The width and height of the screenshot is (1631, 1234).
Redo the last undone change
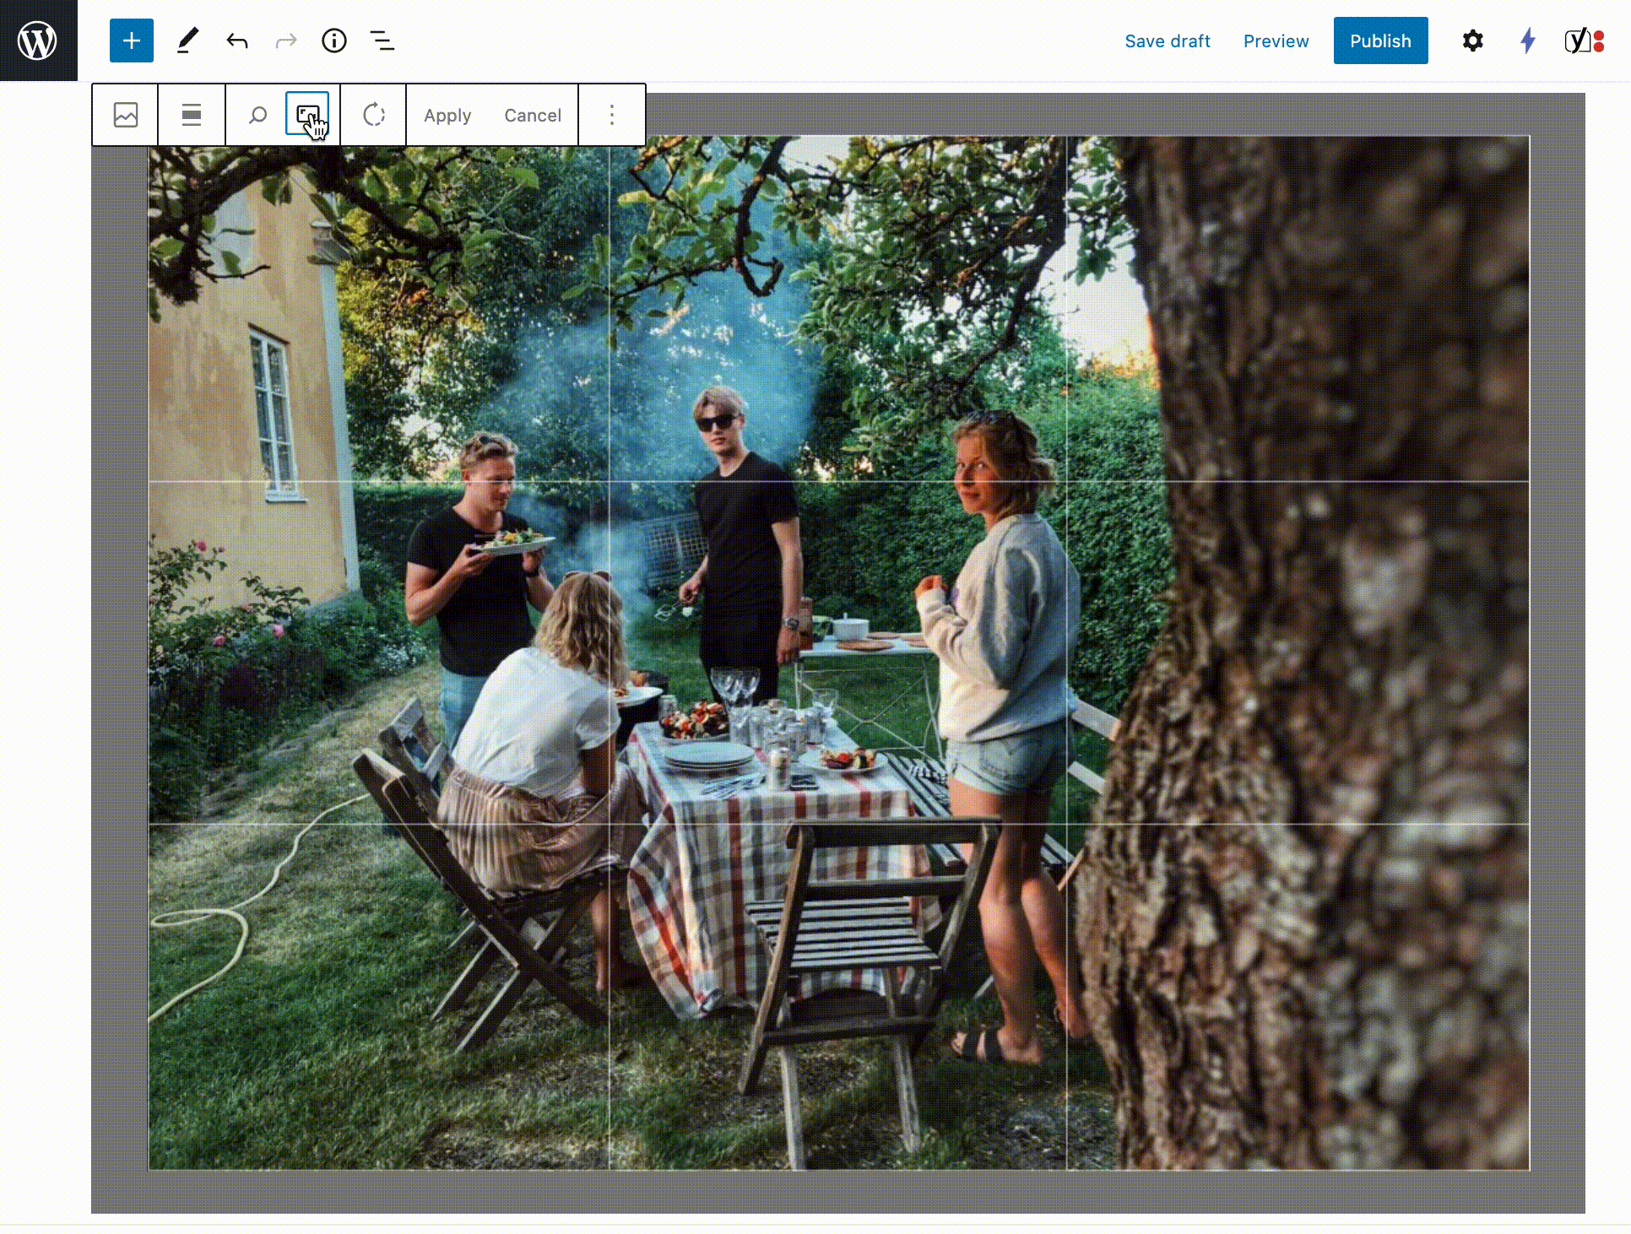point(286,41)
